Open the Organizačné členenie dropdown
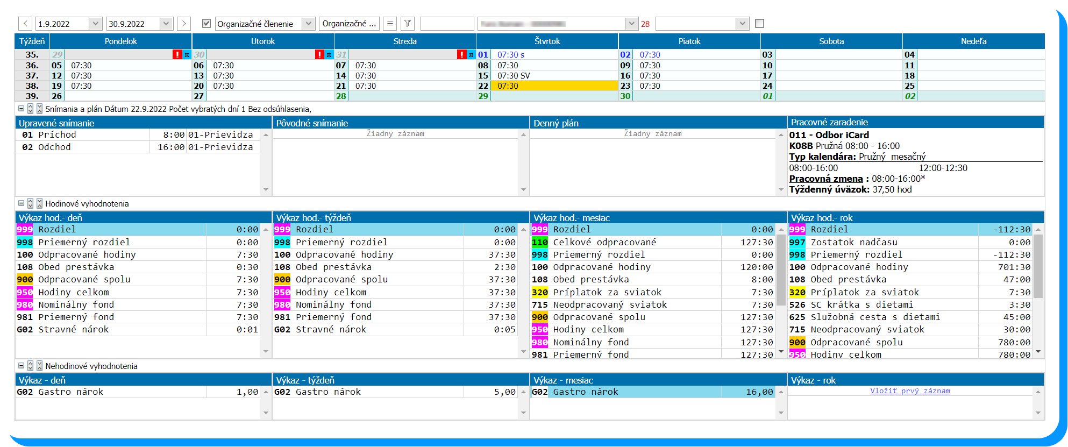Screen dimensions: 1068x447 coord(308,24)
